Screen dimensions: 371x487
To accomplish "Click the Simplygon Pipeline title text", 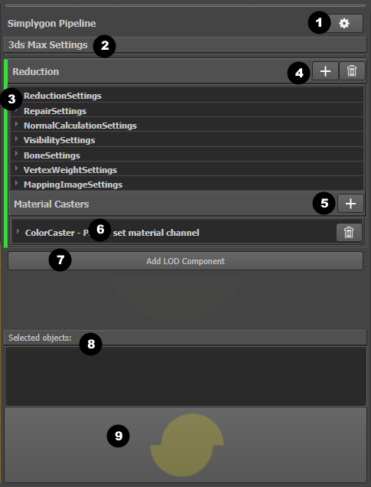I will point(51,24).
